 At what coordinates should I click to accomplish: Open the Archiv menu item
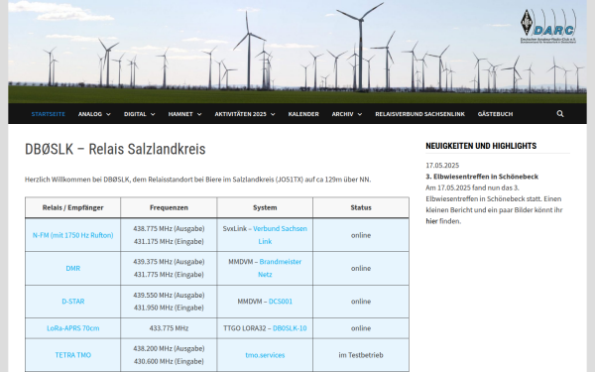click(343, 114)
